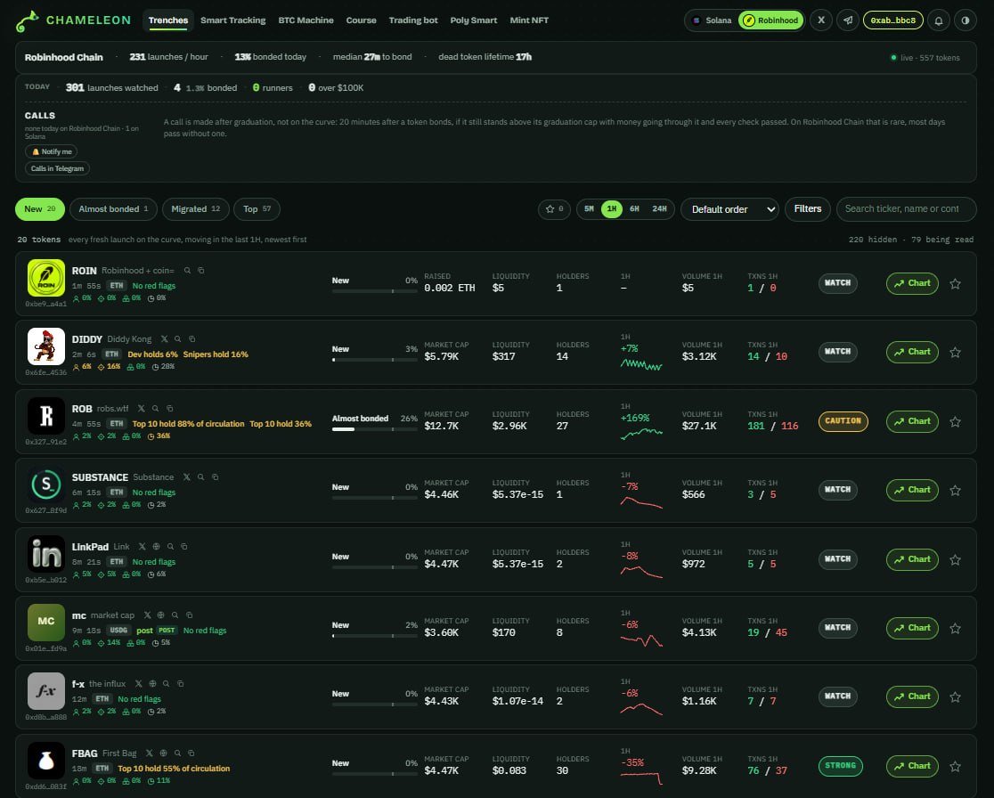Switch to Almost bonded tab
The width and height of the screenshot is (994, 798).
(x=113, y=209)
